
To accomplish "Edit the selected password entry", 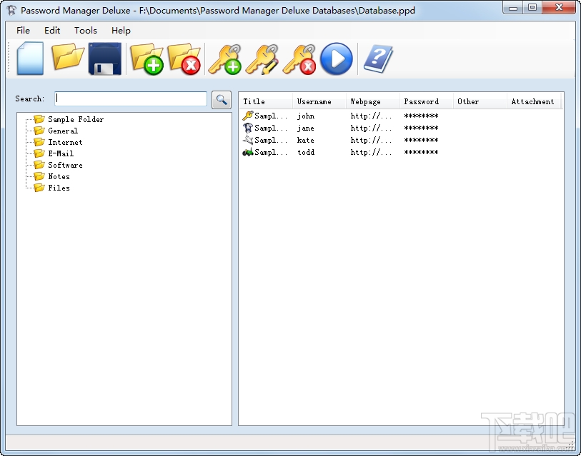I will tap(262, 59).
